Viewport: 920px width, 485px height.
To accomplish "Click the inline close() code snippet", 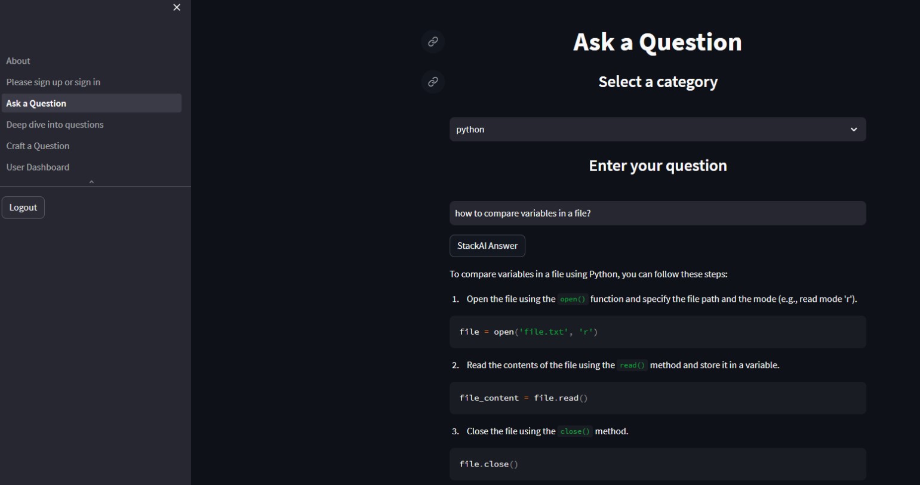I will click(x=575, y=431).
